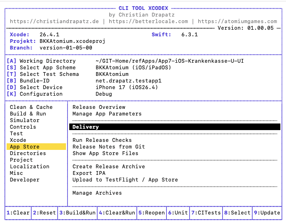This screenshot has height=222, width=286.
Task: Click the 2:Reset function key
Action: [x=44, y=213]
